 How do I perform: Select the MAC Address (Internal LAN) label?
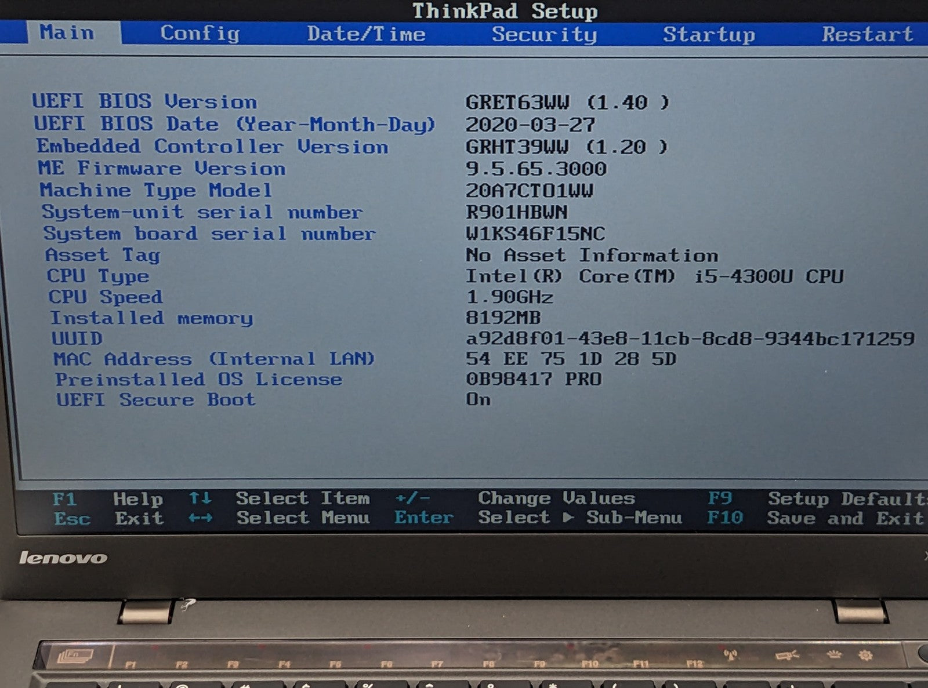click(x=214, y=359)
